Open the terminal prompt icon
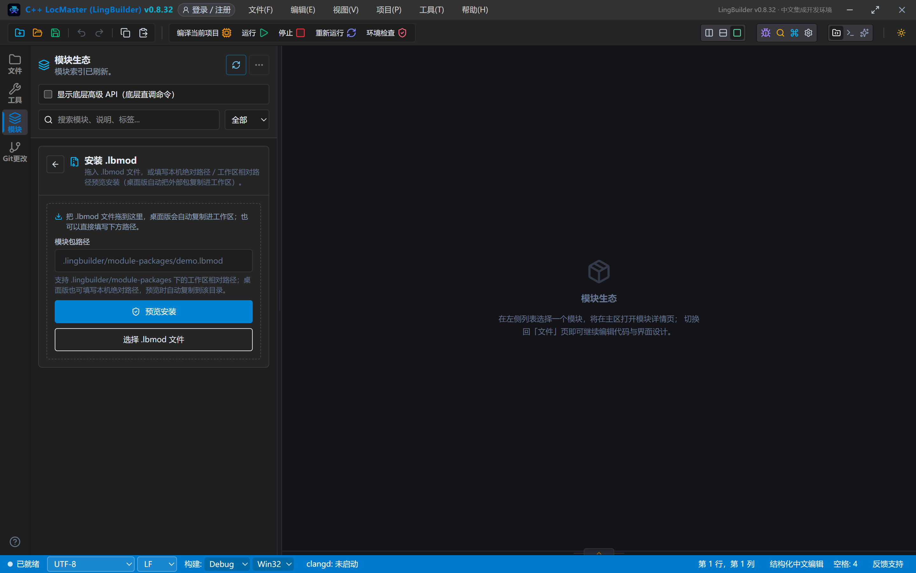This screenshot has width=916, height=573. pyautogui.click(x=850, y=33)
